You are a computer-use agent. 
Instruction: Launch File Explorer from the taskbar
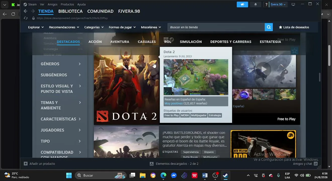(143, 175)
